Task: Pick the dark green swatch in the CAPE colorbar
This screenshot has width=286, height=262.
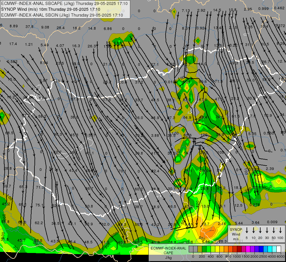Action: point(204,249)
